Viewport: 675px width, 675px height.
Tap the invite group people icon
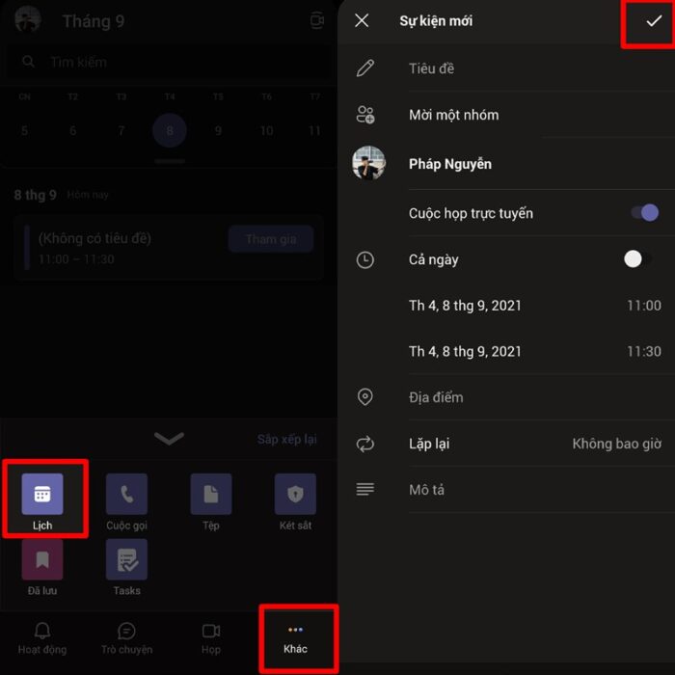[x=365, y=115]
